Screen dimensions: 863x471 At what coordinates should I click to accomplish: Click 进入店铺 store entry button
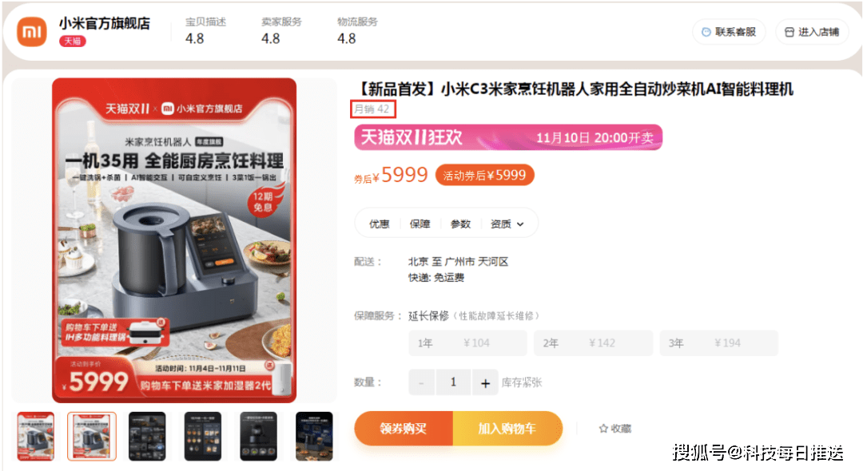point(812,32)
